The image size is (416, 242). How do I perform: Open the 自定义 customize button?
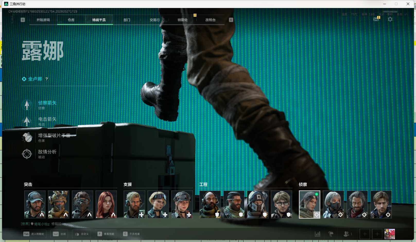(82, 234)
